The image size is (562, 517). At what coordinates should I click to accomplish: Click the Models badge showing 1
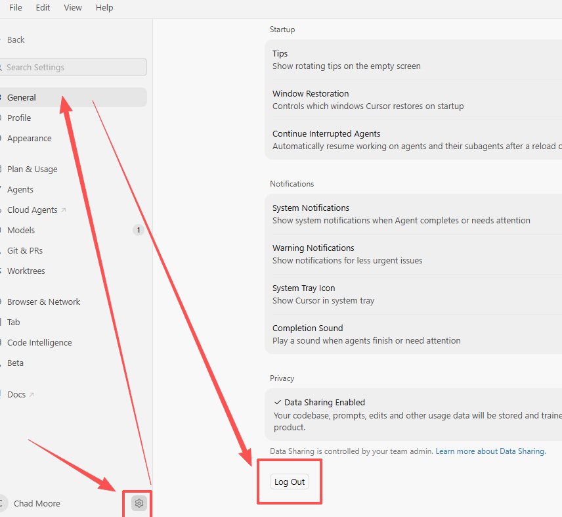pyautogui.click(x=139, y=230)
